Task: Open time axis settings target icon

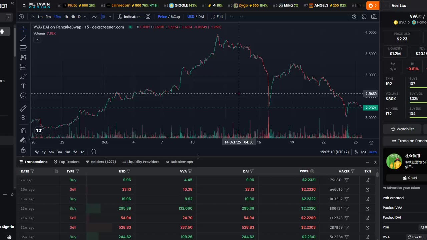Action: pos(371,142)
